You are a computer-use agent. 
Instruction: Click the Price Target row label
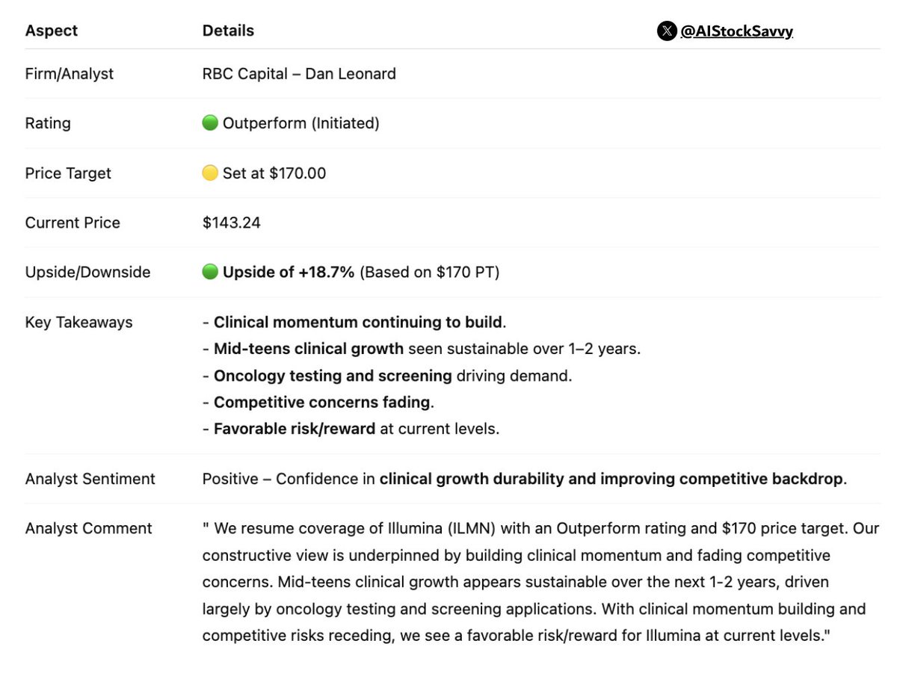(68, 173)
